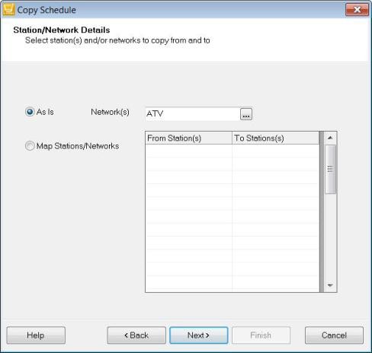This screenshot has width=372, height=353.
Task: Select first empty cell under From Station(s)
Action: [188, 151]
